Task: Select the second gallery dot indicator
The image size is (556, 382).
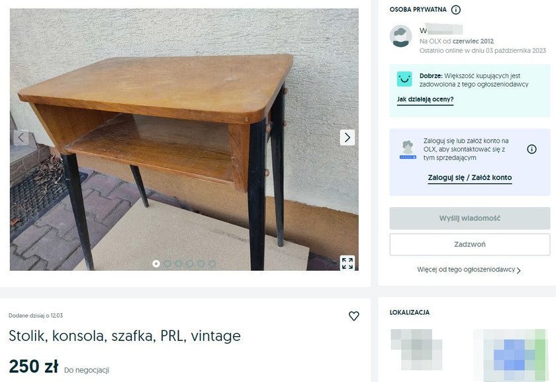Action: [167, 263]
